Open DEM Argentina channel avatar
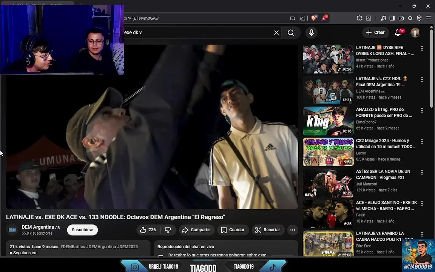 coord(12,230)
